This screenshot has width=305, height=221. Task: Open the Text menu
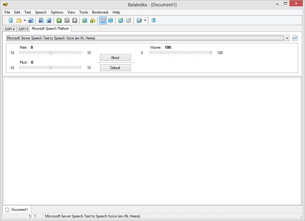tap(28, 12)
